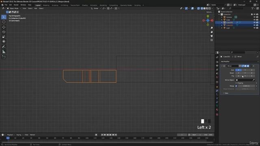
Task: Open the Render properties tab
Action: [x=217, y=62]
